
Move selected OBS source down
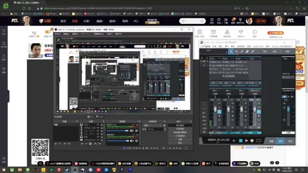click(x=100, y=144)
